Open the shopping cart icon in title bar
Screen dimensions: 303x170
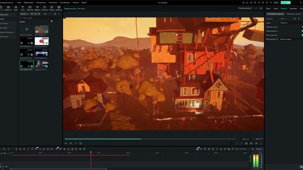click(271, 2)
